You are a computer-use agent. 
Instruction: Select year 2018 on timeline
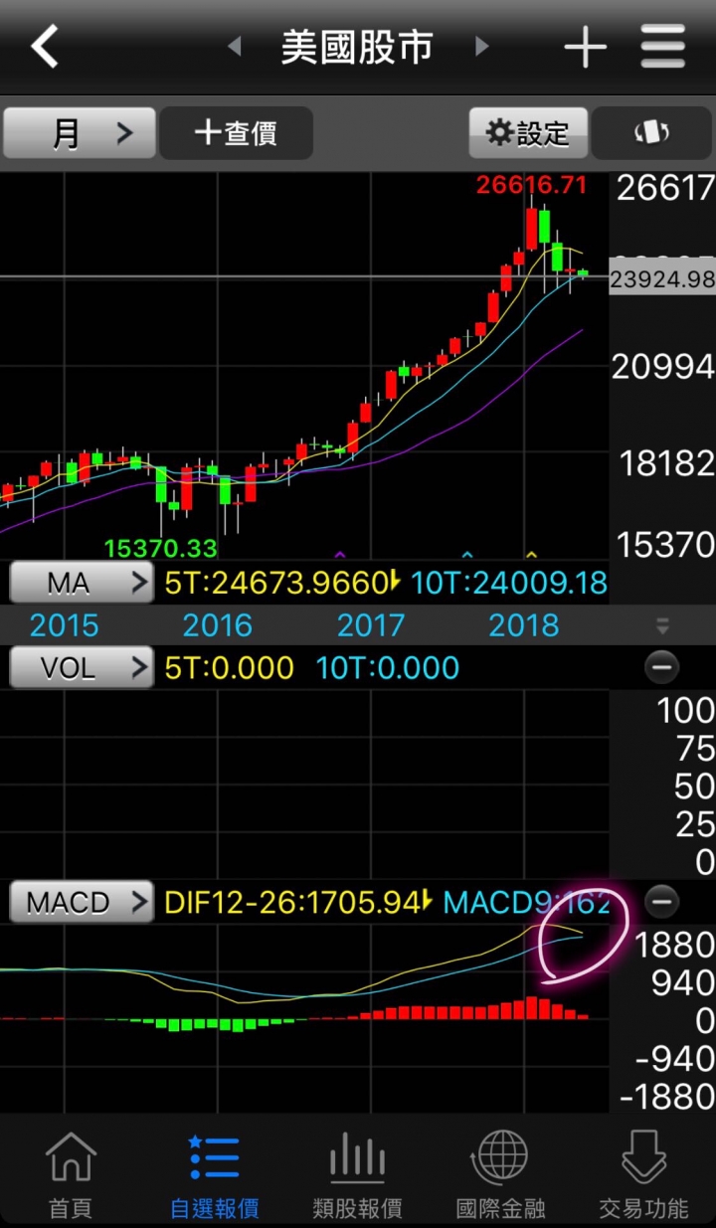point(524,625)
